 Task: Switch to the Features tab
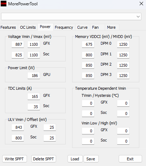8,27
